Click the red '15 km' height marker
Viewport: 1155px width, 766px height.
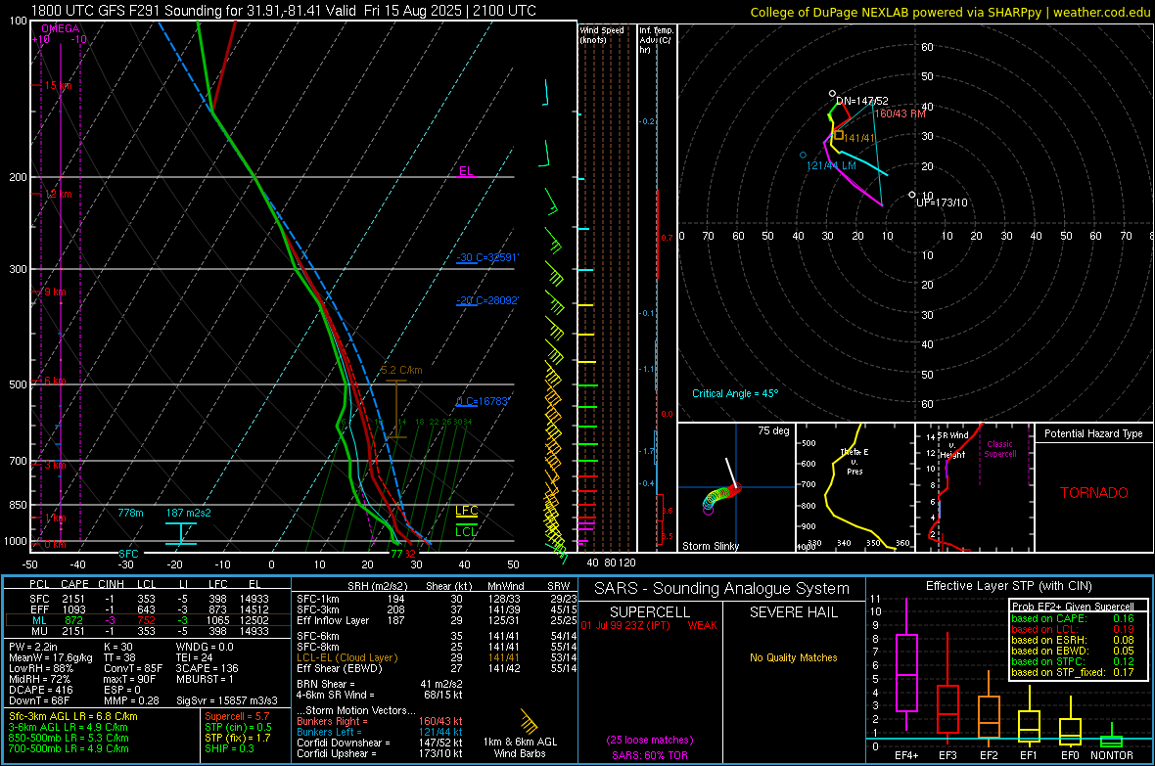pos(58,85)
